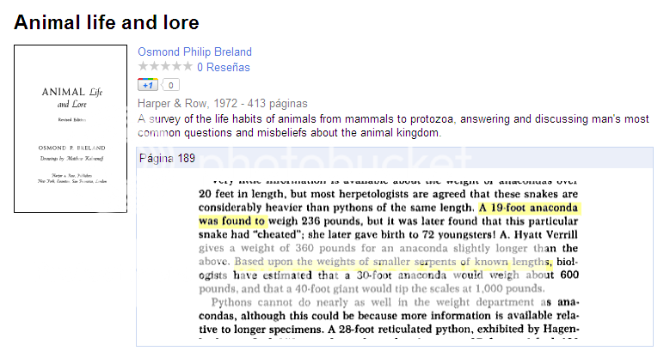The image size is (670, 363).
Task: Click the author name on book cover
Action: click(71, 148)
